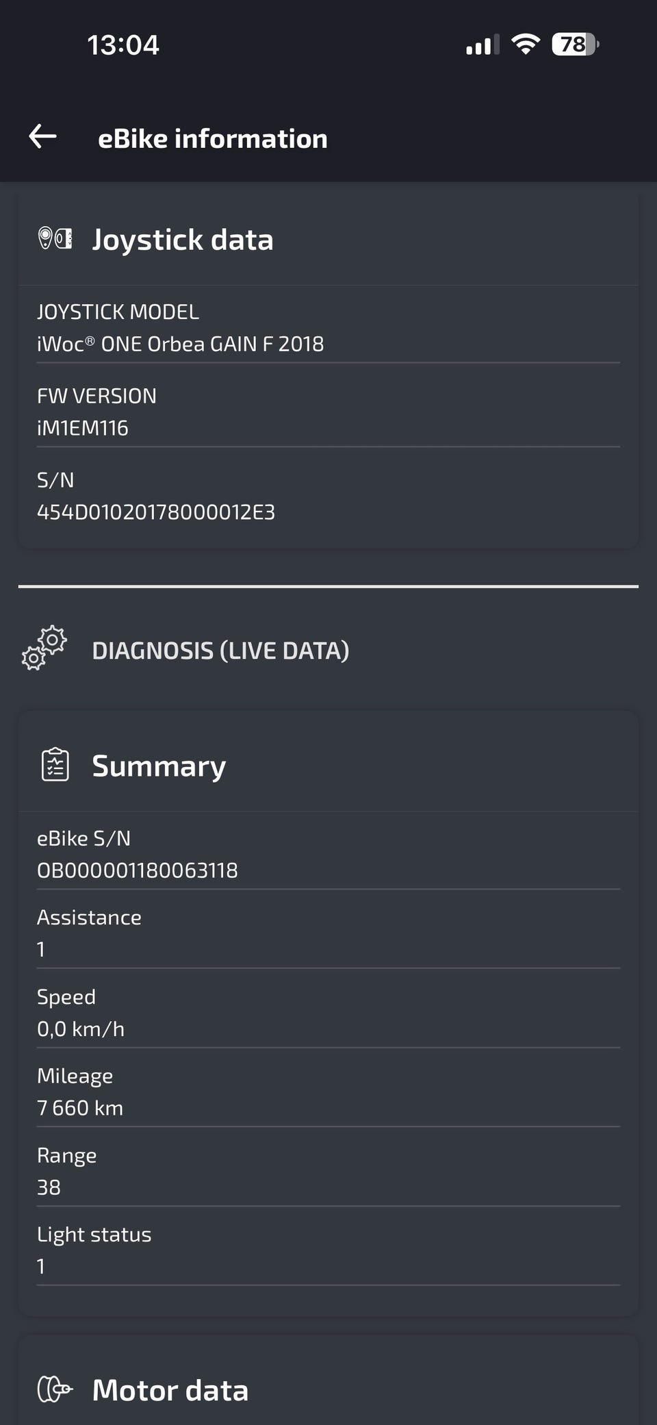
Task: Tap the Light status row
Action: point(328,1250)
